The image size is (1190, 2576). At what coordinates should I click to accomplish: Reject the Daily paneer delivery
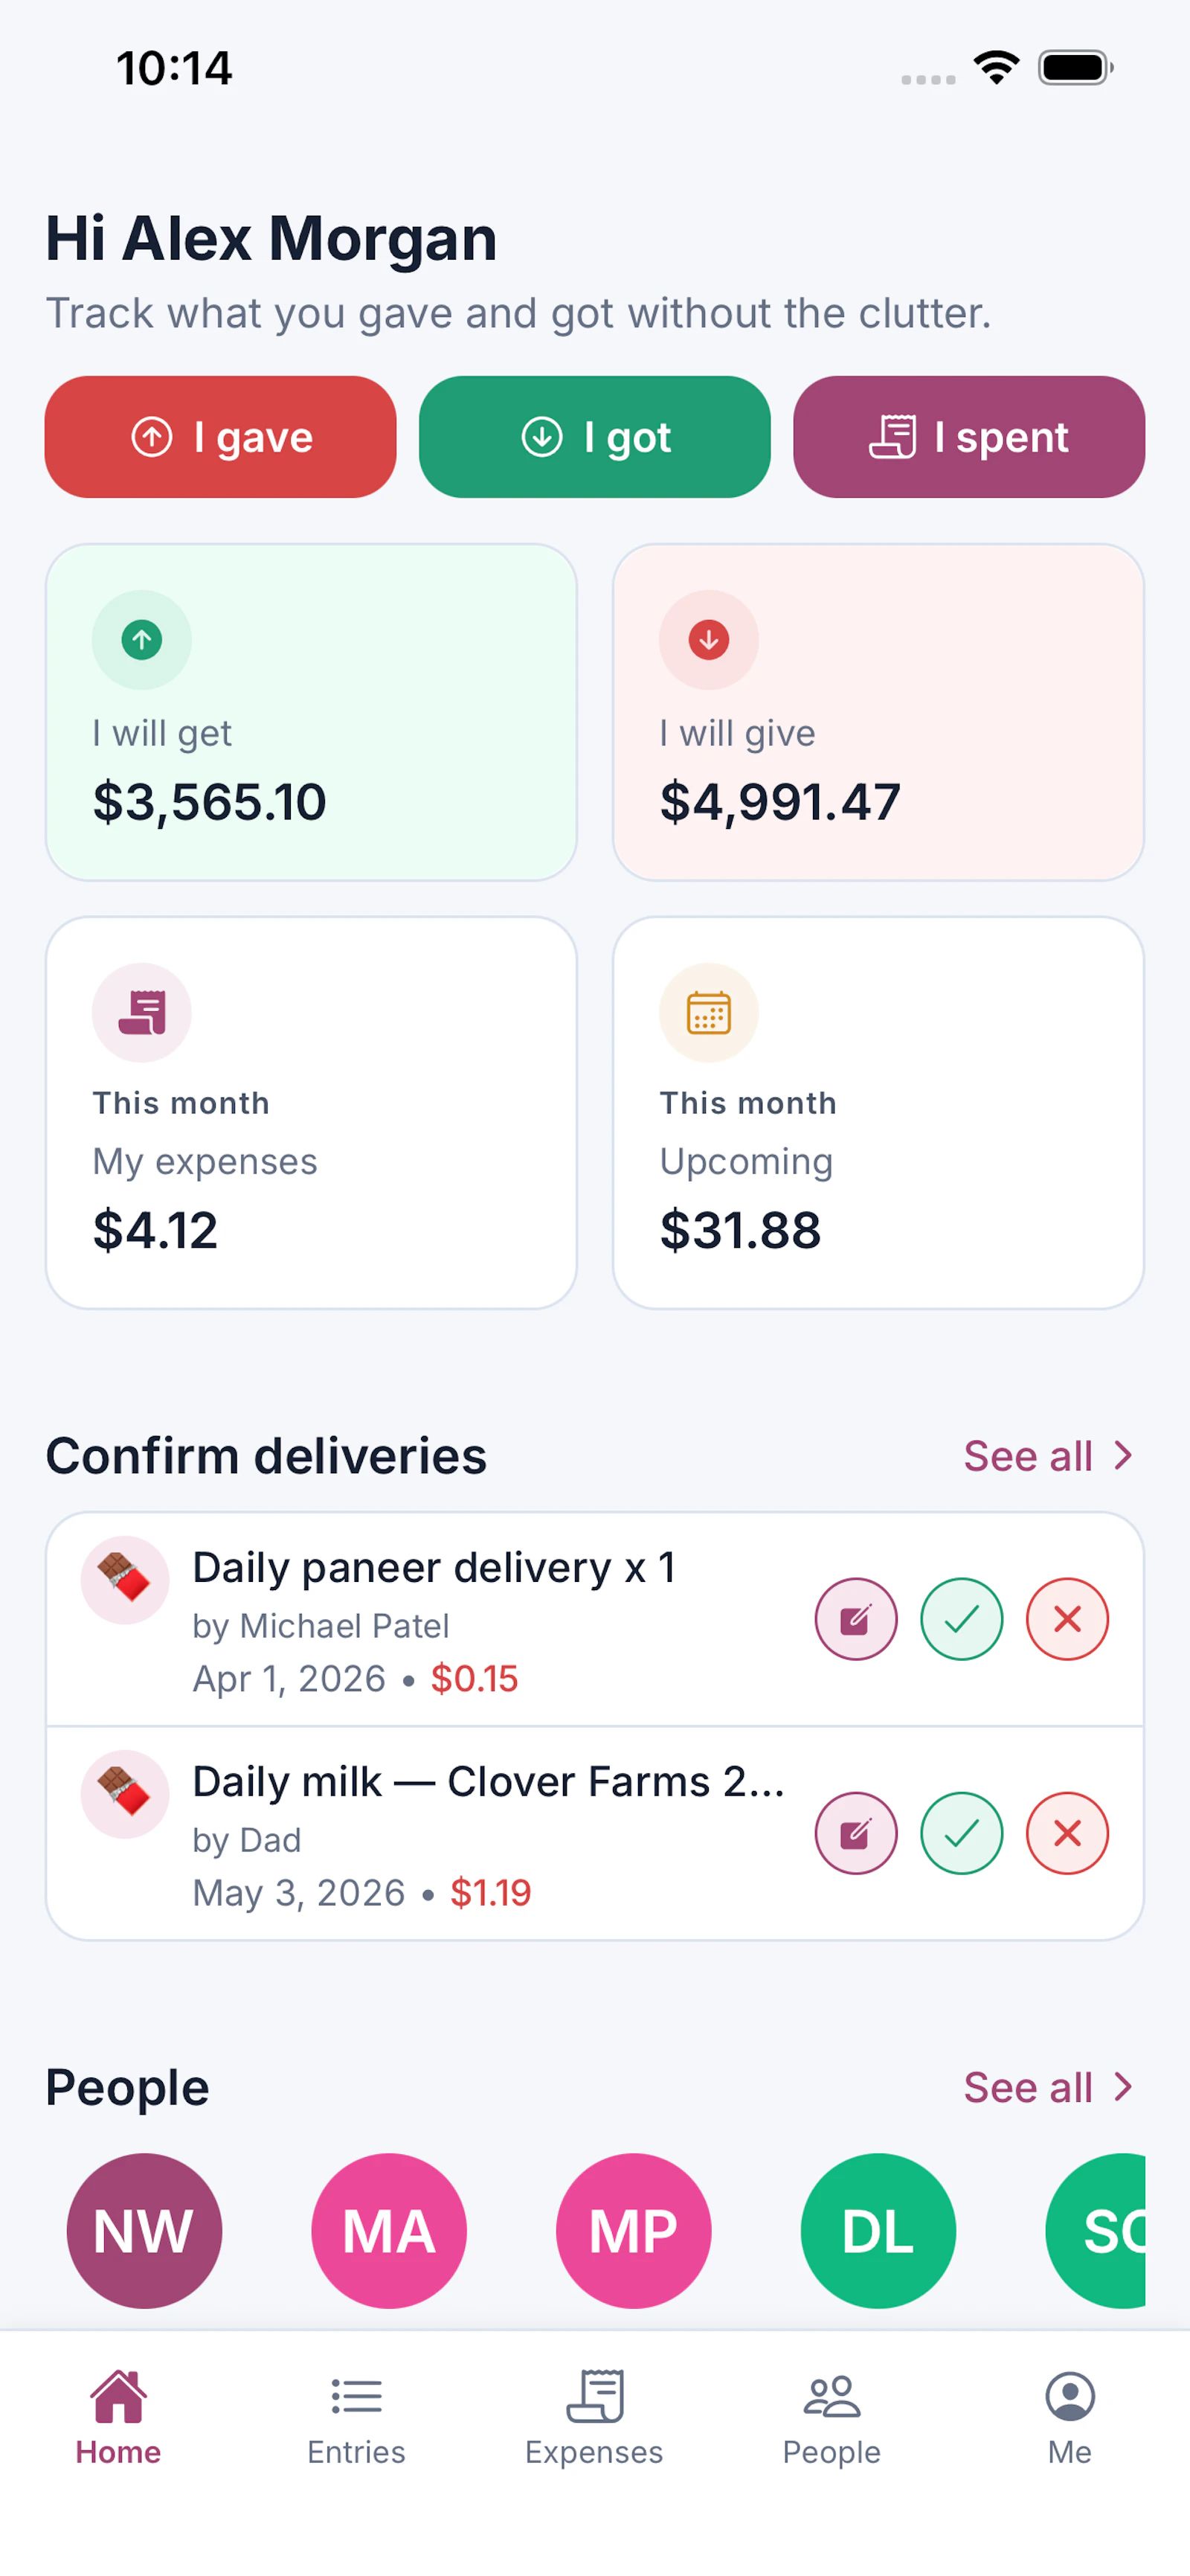click(x=1067, y=1619)
